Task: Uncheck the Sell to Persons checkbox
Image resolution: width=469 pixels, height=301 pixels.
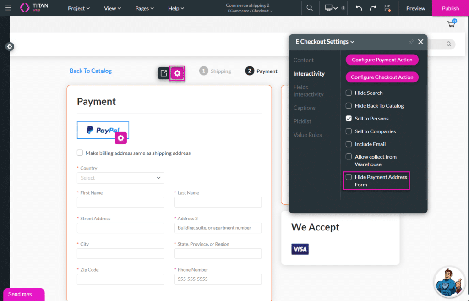Action: [x=349, y=119]
